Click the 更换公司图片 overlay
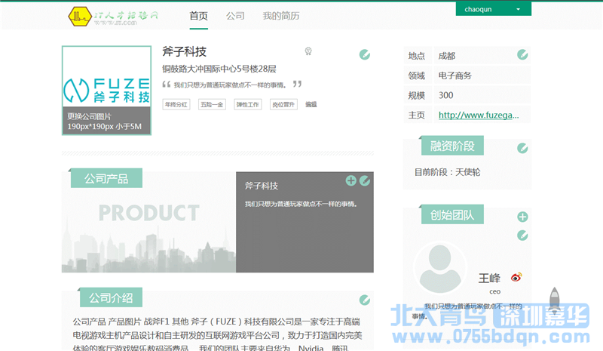Viewport: 603px width, 351px height. [x=106, y=121]
